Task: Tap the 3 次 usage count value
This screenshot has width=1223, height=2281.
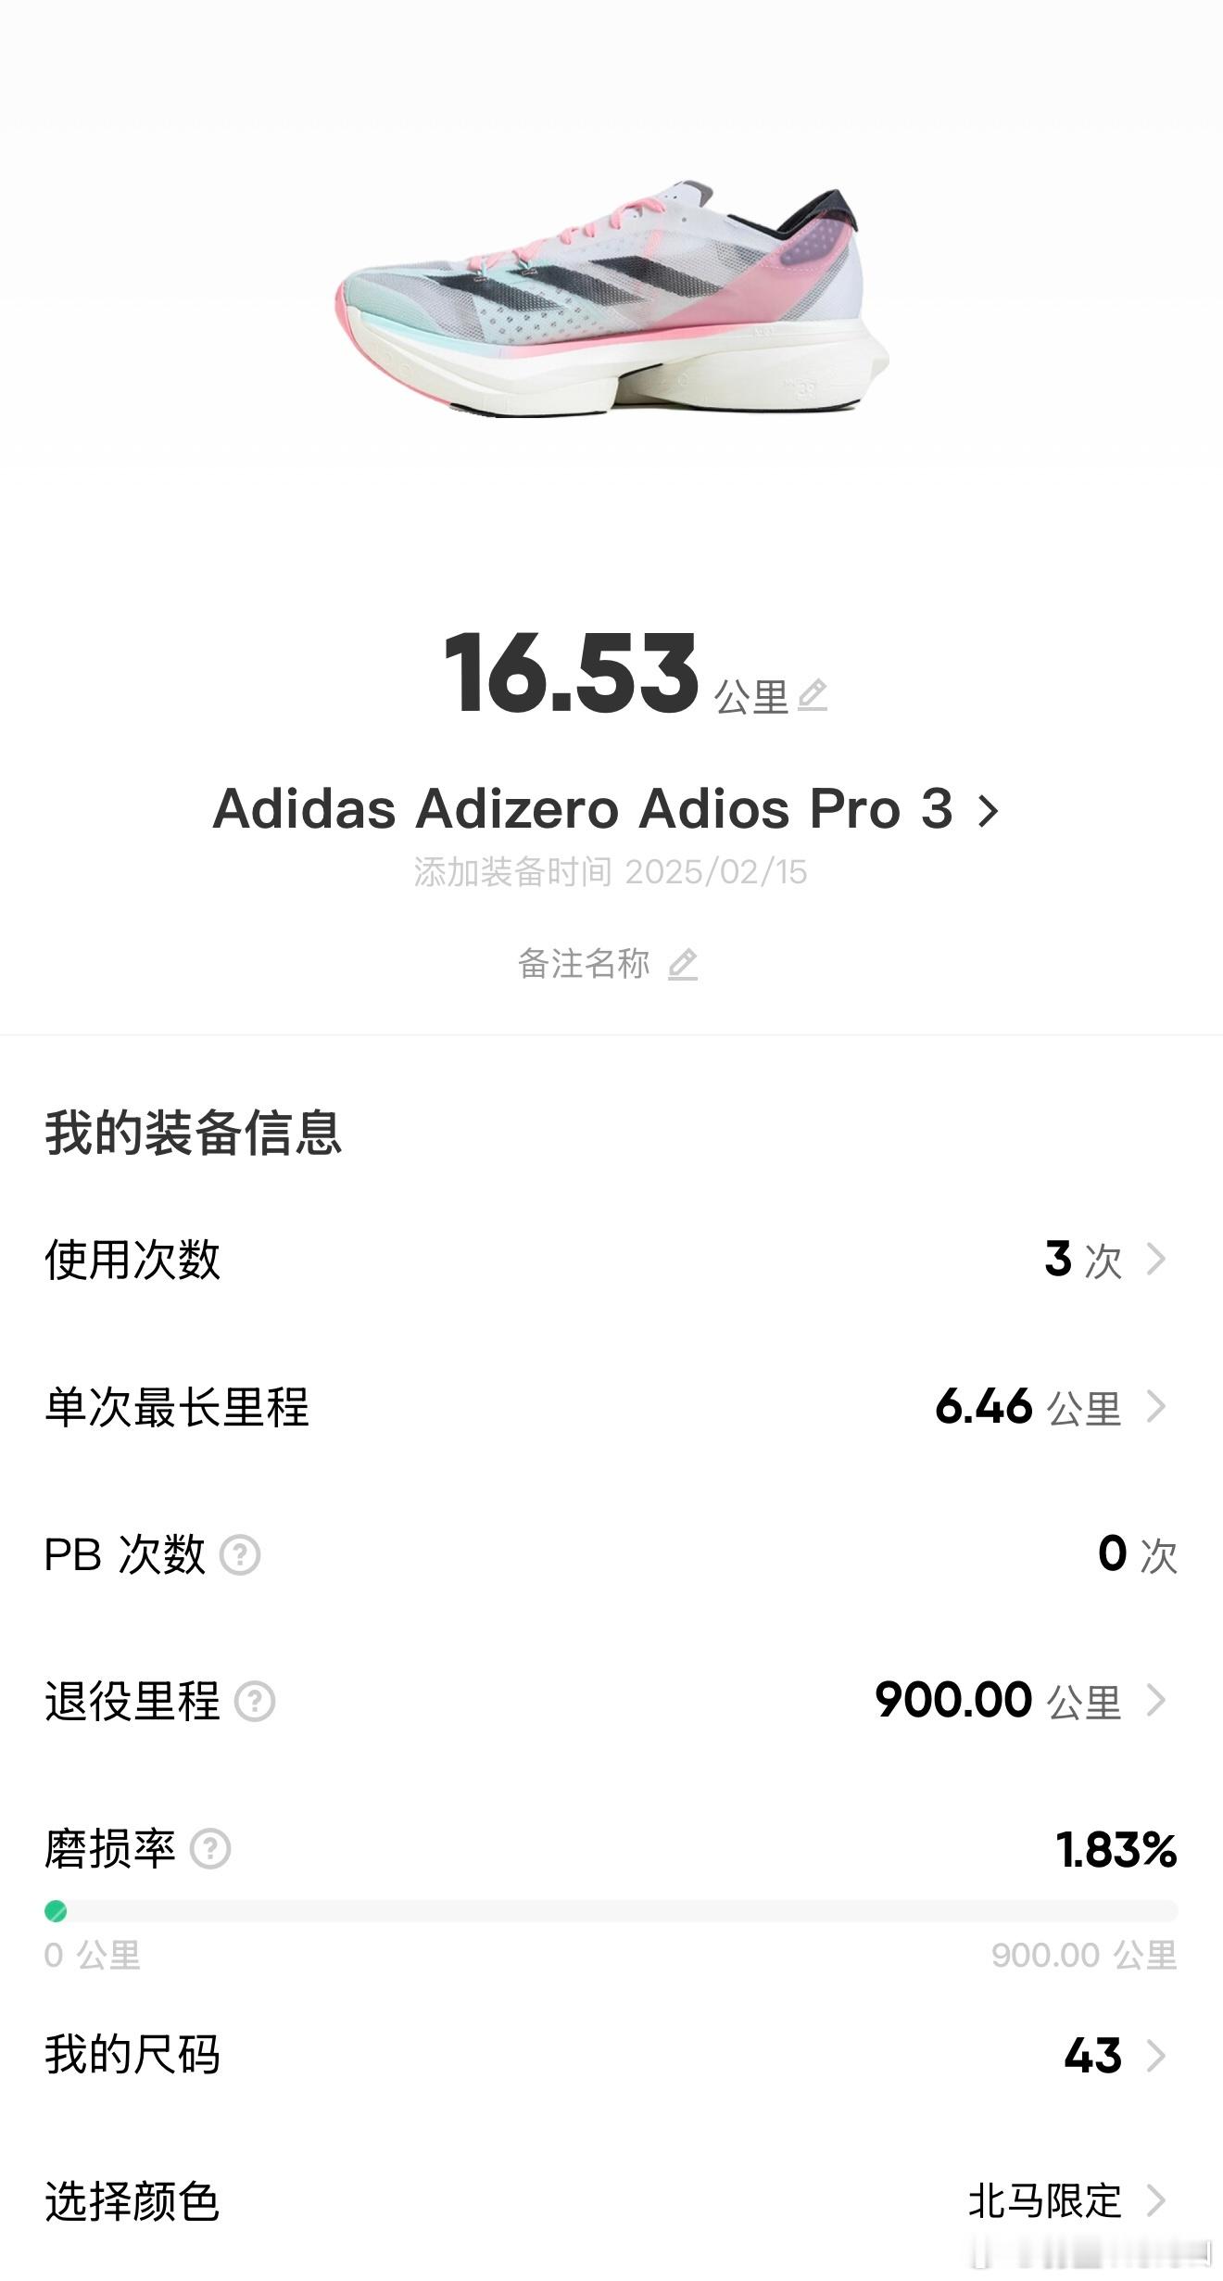Action: 1083,1259
